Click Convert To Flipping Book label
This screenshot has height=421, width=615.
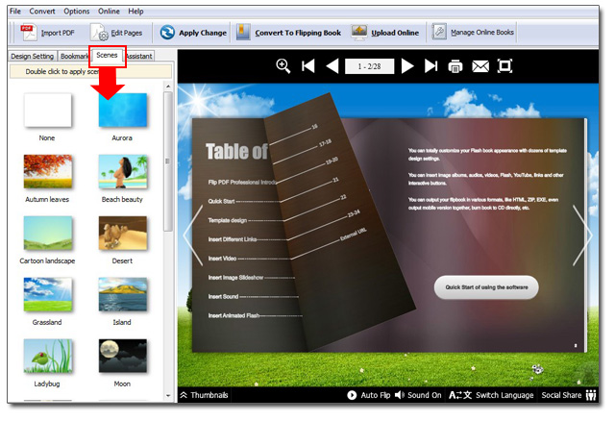[x=298, y=33]
